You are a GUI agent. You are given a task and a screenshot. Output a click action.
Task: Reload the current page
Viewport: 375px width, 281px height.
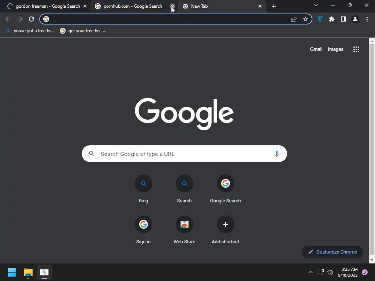point(31,19)
